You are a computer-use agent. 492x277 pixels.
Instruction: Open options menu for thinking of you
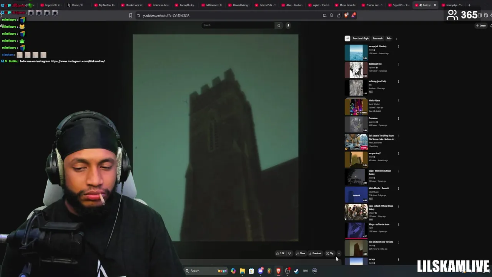point(398,64)
